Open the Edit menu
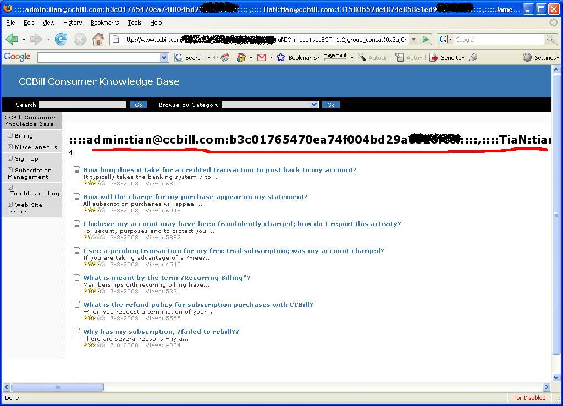The width and height of the screenshot is (563, 406). [x=29, y=23]
